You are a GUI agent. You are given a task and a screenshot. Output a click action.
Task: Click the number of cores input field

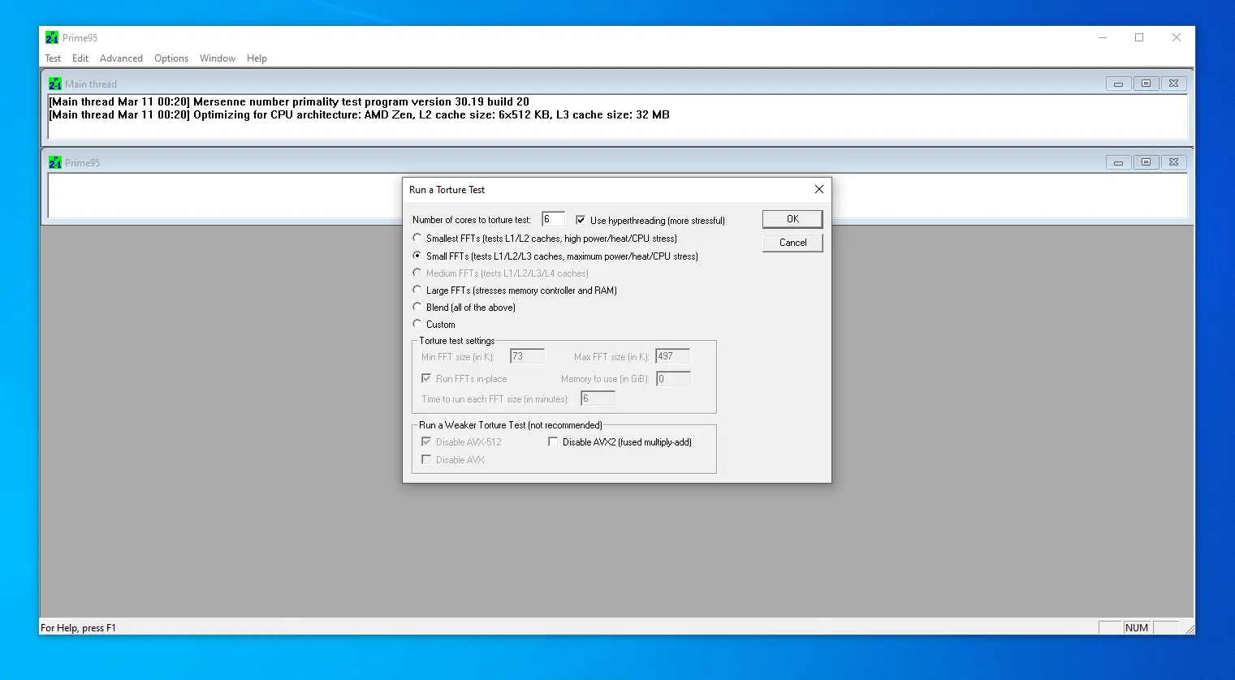pyautogui.click(x=553, y=219)
